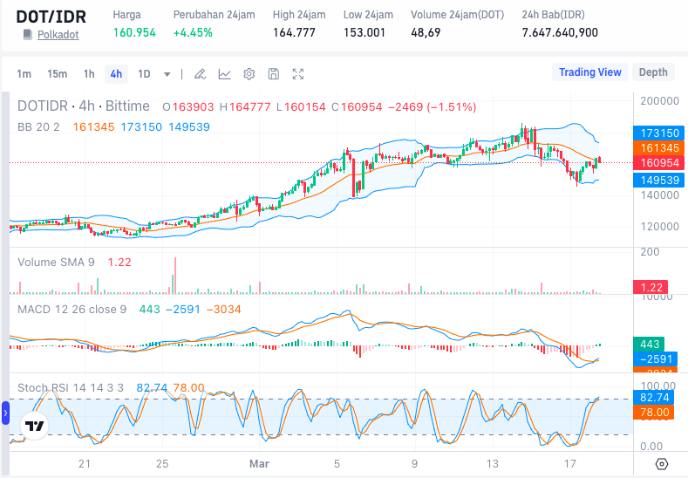Click the chart reset icon at bottom right

[662, 463]
